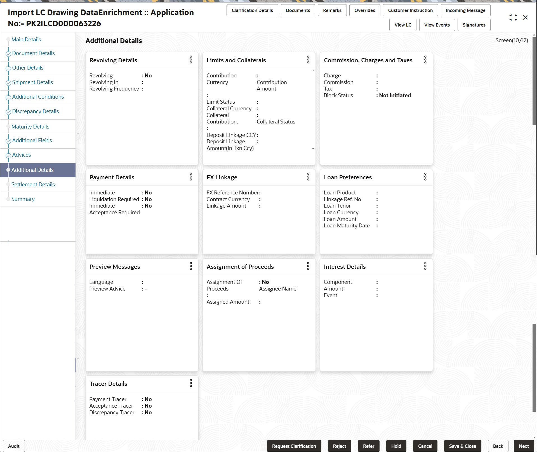
Task: Open the Limits and Collaterals options menu
Action: [x=308, y=60]
